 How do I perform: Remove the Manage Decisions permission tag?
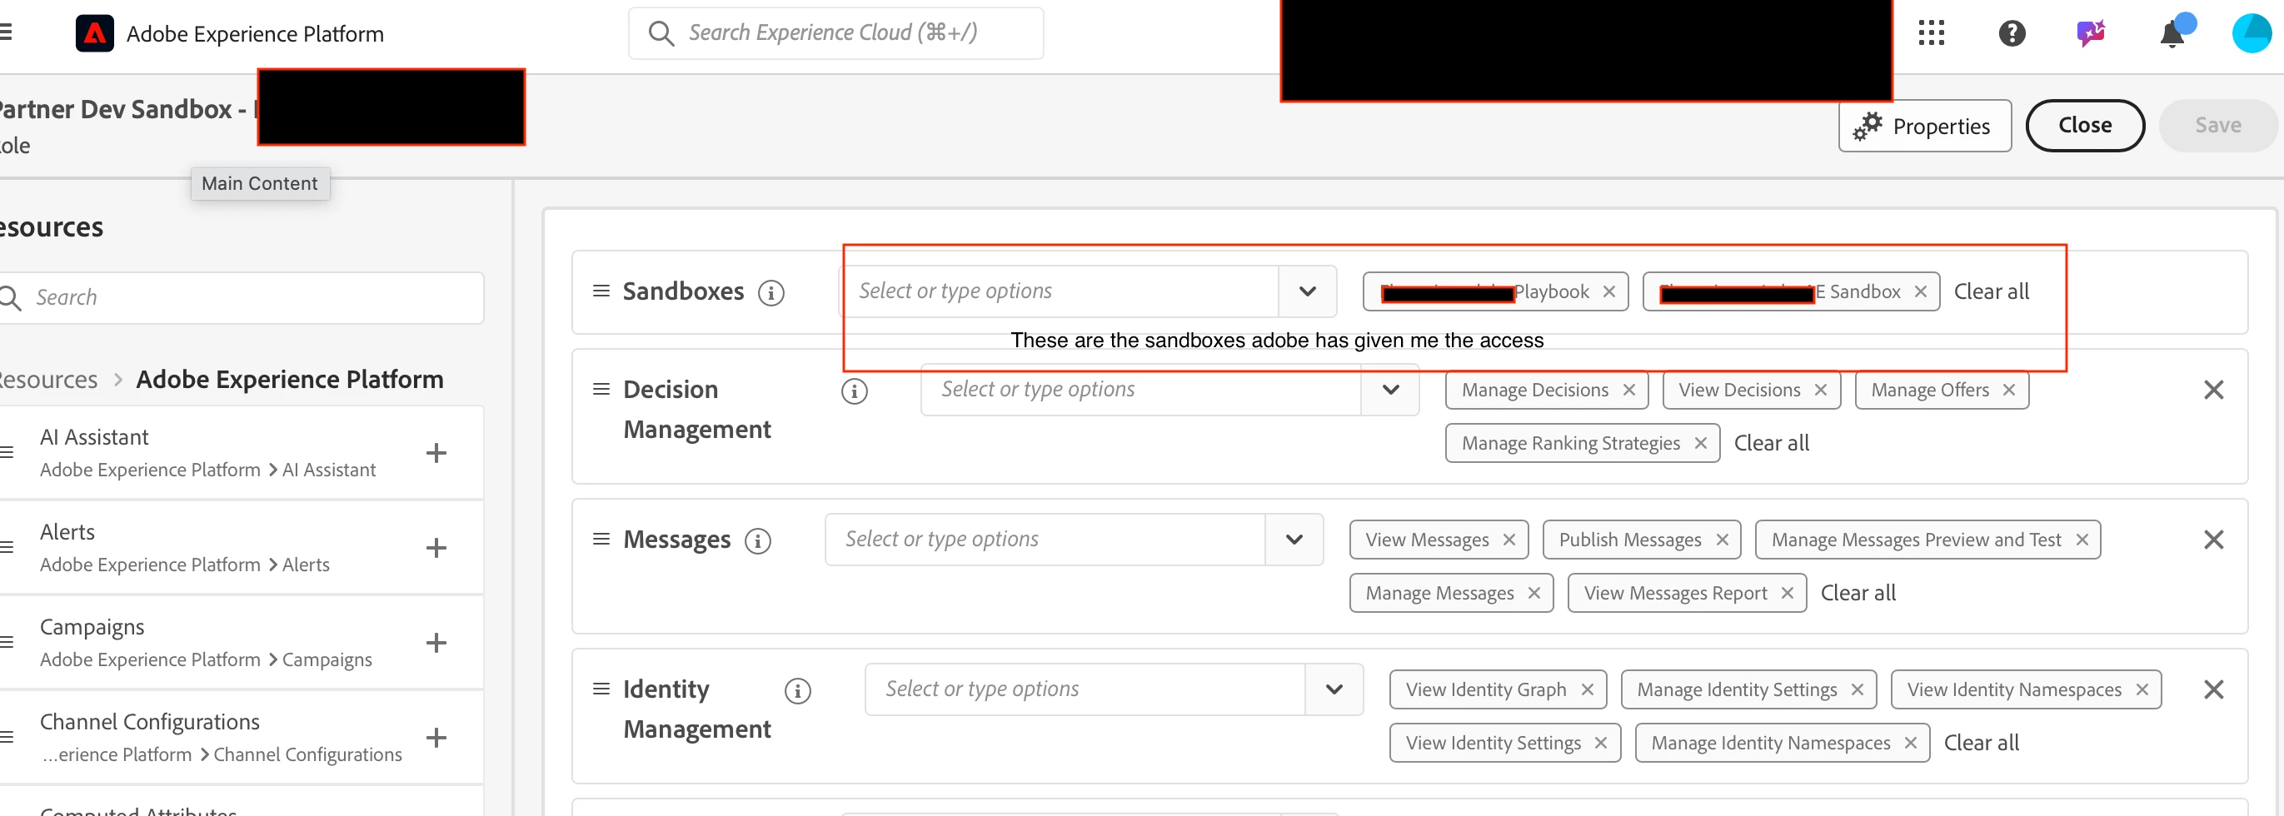[1628, 390]
